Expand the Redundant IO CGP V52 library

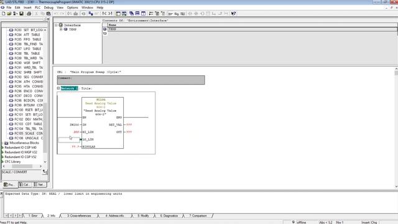(2, 157)
